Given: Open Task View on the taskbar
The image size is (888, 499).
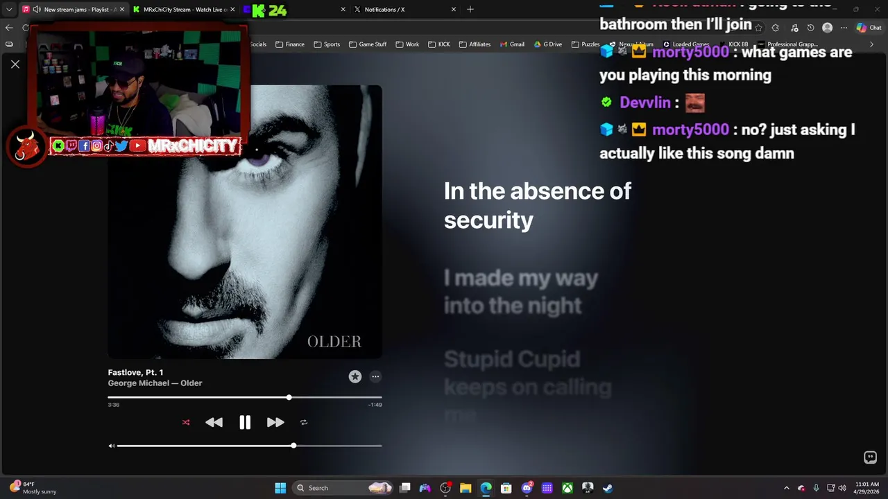Looking at the screenshot, I should point(405,488).
